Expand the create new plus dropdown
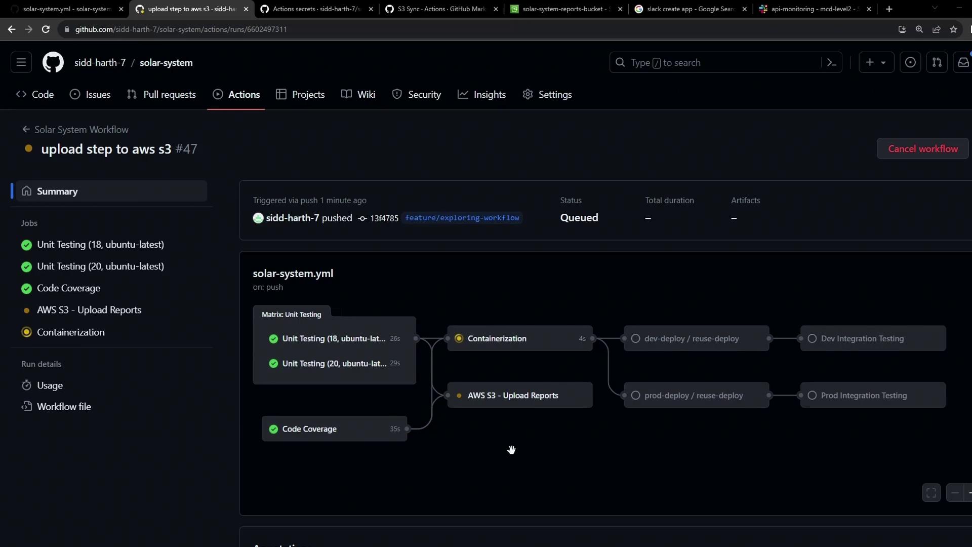972x547 pixels. click(876, 62)
